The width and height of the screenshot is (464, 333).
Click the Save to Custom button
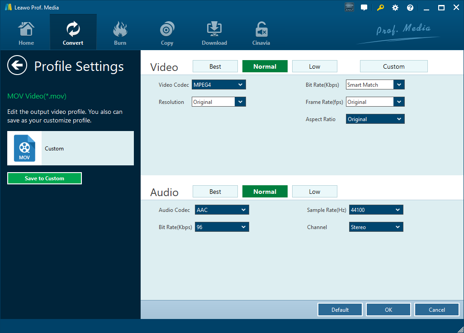[x=44, y=178]
